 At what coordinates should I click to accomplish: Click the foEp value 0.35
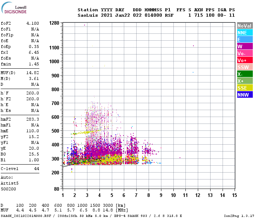pos(34,47)
